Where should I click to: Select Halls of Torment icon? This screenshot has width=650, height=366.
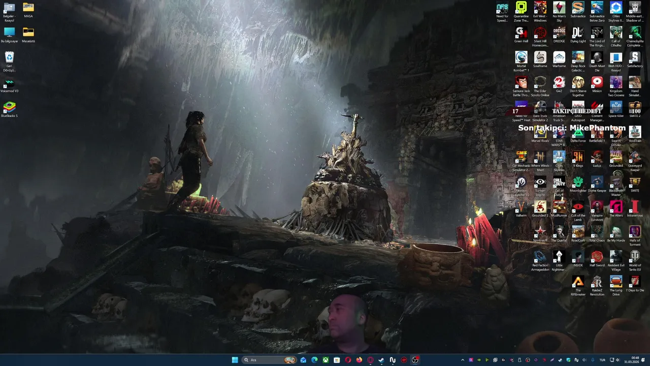[x=635, y=235]
